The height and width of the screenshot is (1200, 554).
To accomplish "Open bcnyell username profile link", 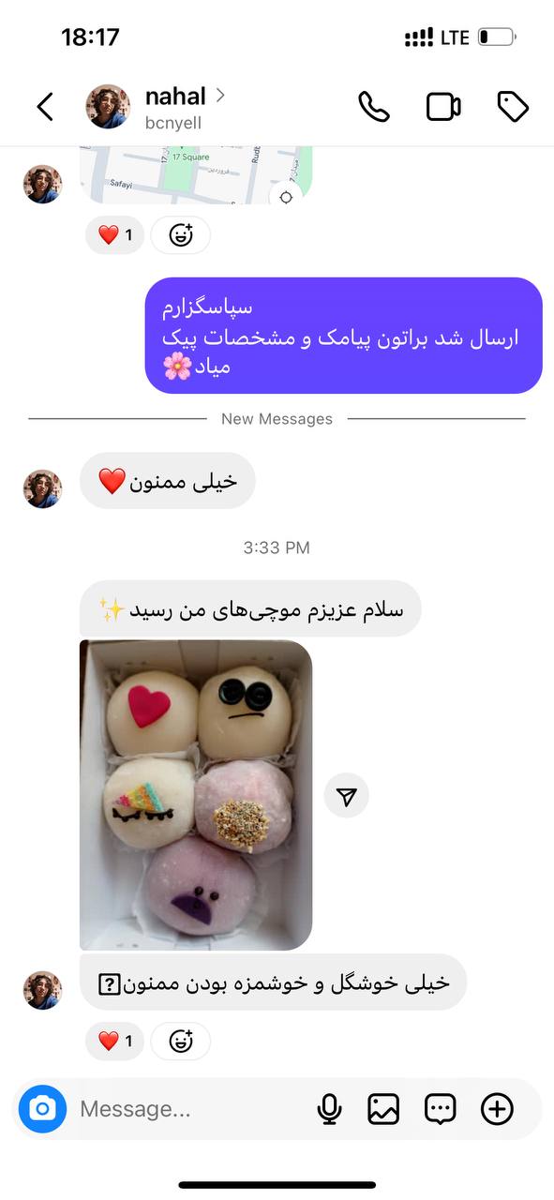I will (x=173, y=123).
